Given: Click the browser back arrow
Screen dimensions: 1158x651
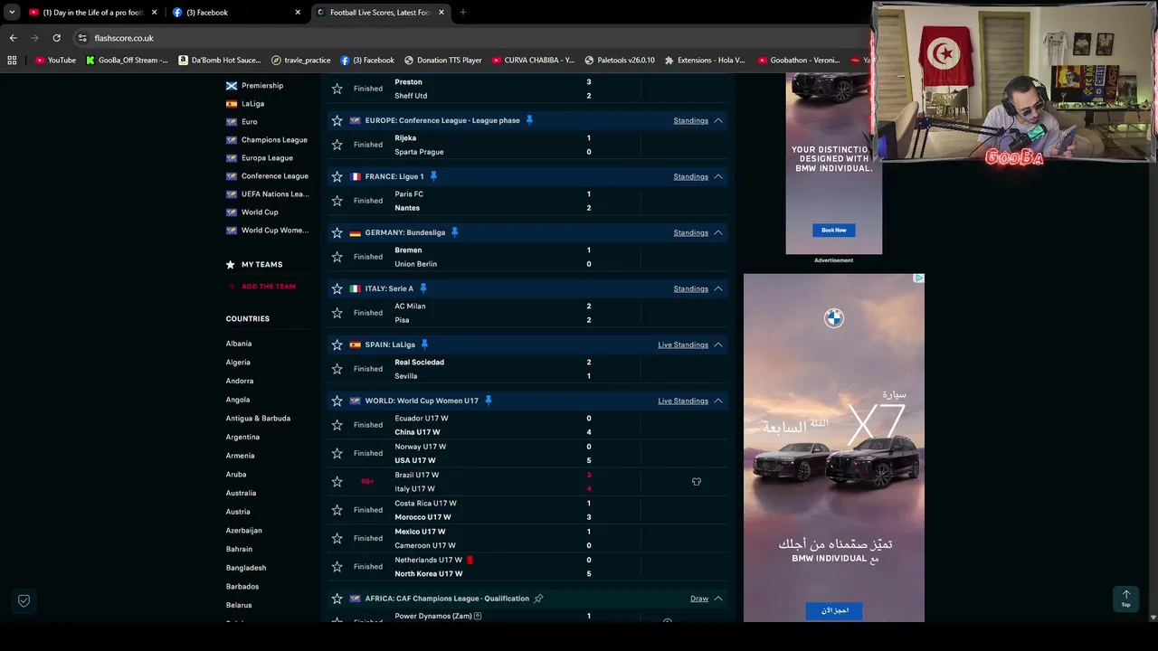Looking at the screenshot, I should tap(13, 38).
